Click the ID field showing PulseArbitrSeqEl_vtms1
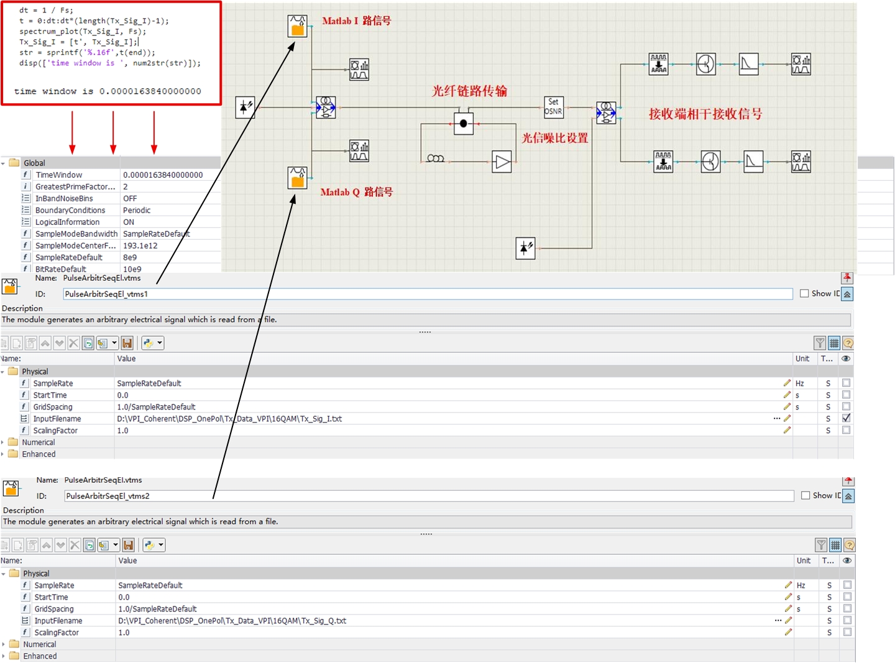Screen dimensions: 895x663 point(249,293)
